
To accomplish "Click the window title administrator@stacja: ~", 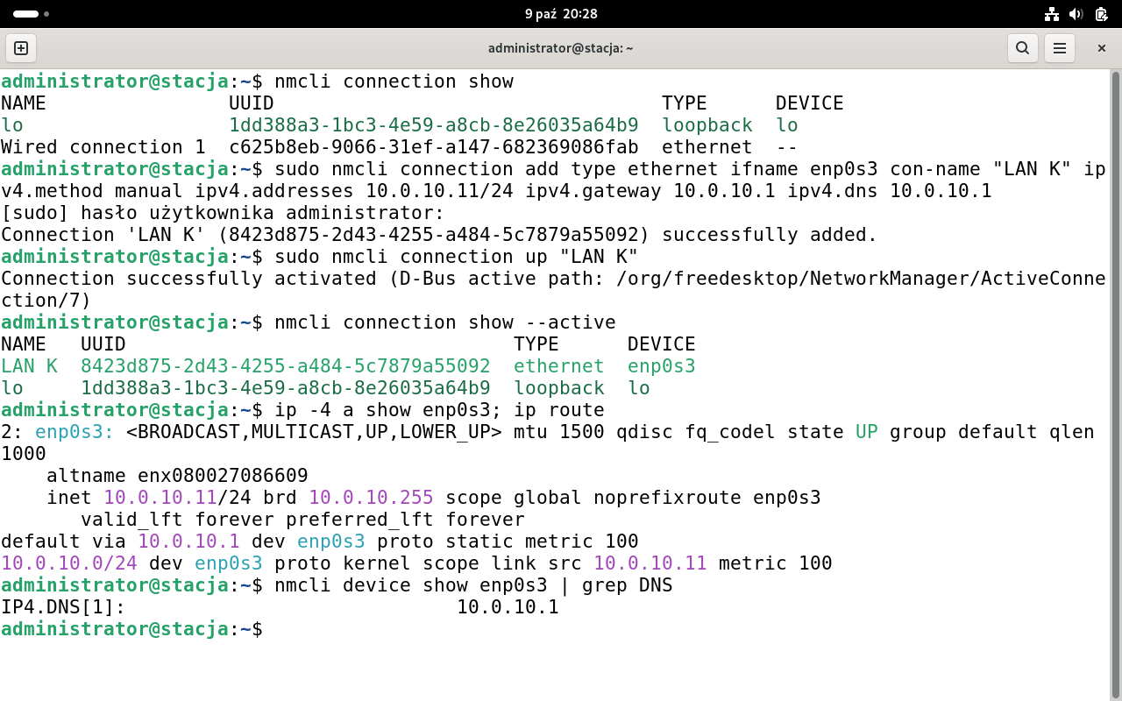I will coord(561,48).
